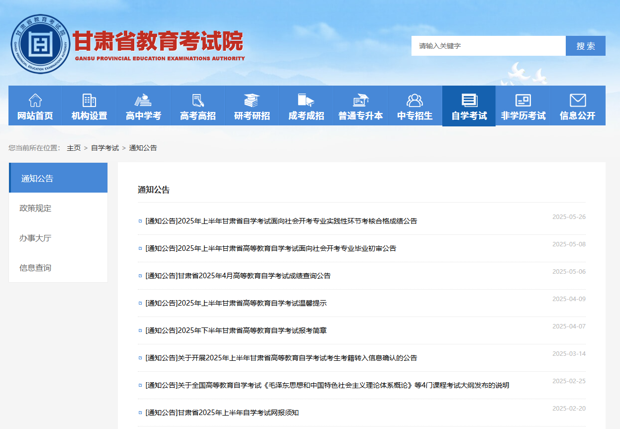620x429 pixels.
Task: Open 机构设置 via the building icon
Action: [x=89, y=100]
